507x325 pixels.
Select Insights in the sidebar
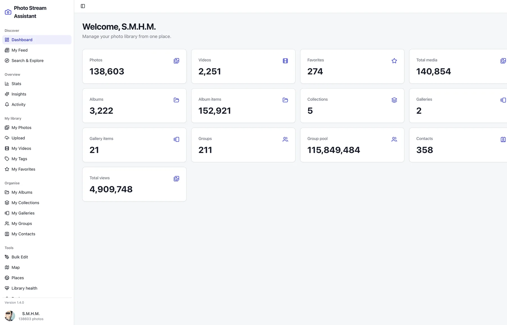point(37,94)
